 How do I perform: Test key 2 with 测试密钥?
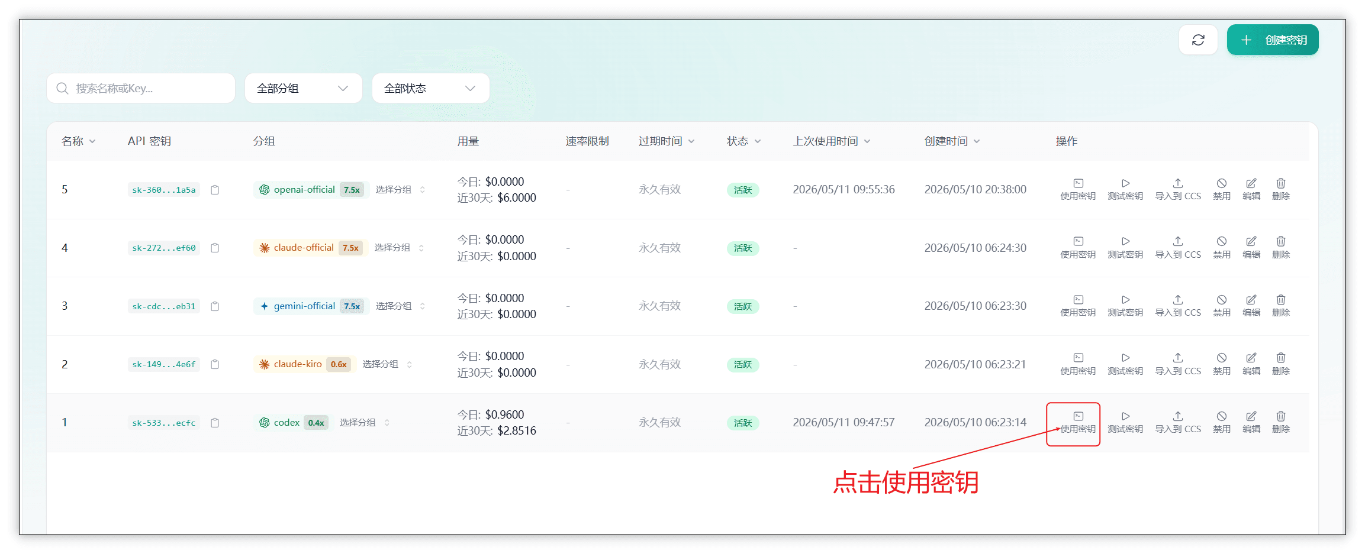pyautogui.click(x=1125, y=364)
